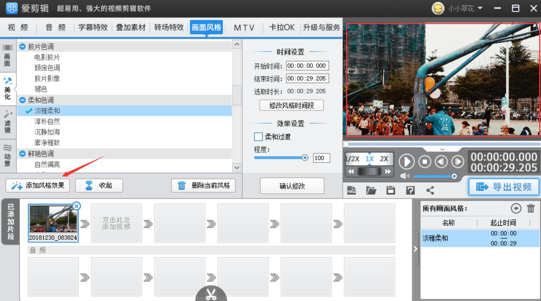Switch to the 动景 side panel

click(7, 155)
